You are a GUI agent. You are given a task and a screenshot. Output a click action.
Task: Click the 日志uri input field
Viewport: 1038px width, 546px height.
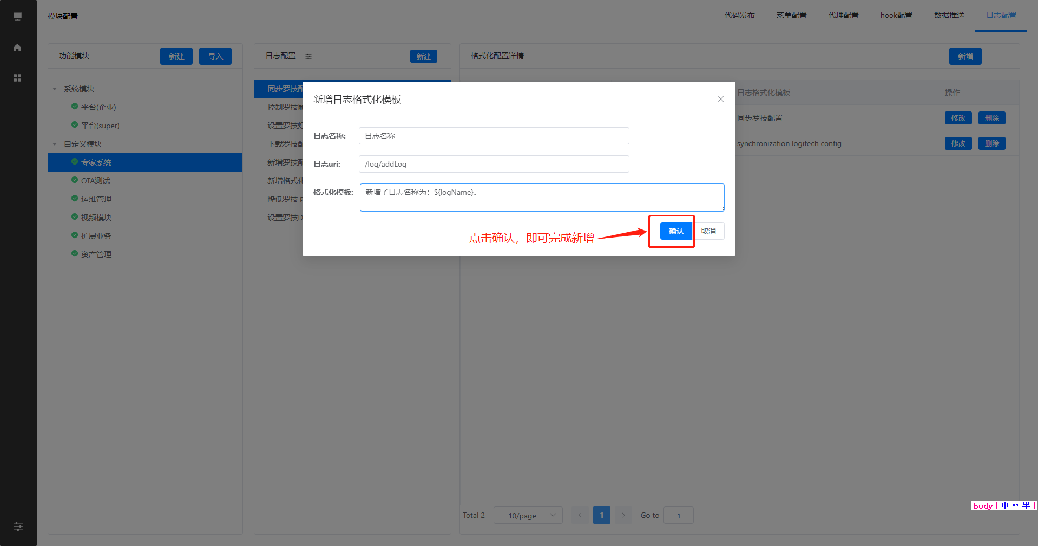coord(494,164)
